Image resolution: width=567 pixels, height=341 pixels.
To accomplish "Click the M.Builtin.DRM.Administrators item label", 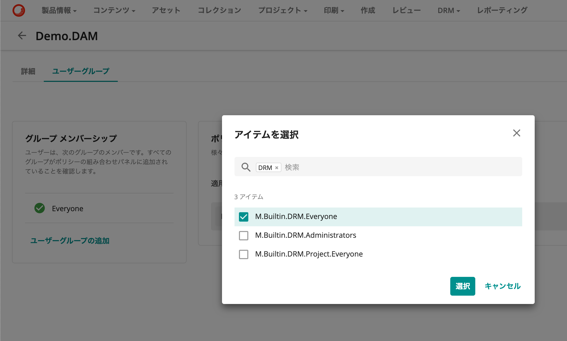I will [305, 235].
